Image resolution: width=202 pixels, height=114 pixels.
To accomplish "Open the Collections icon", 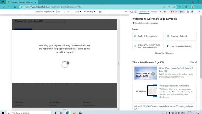I will (186, 7).
